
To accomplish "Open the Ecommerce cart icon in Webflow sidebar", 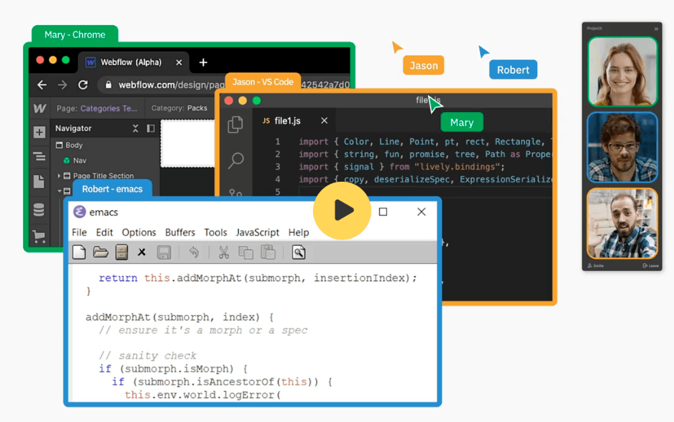I will click(x=39, y=236).
